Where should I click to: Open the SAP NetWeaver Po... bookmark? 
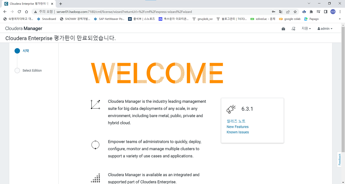click(109, 19)
